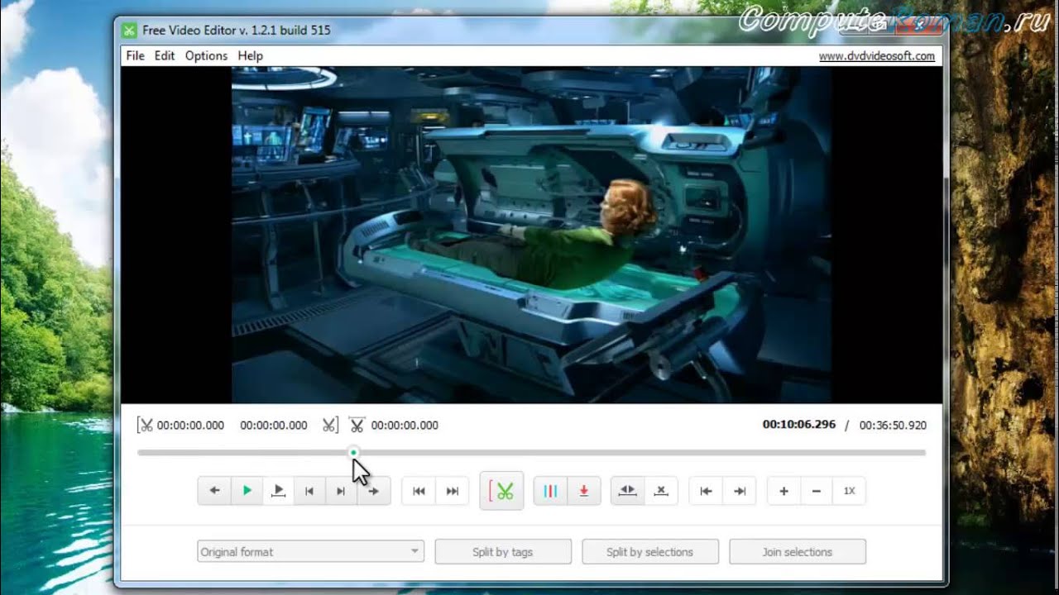Play the video with the green play button

[x=247, y=491]
